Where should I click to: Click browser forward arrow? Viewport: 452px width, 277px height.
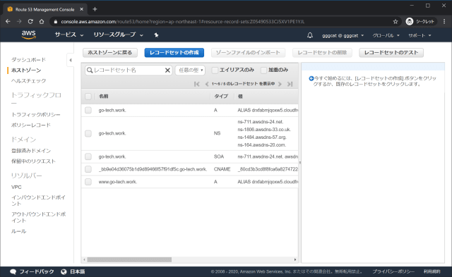(x=19, y=22)
